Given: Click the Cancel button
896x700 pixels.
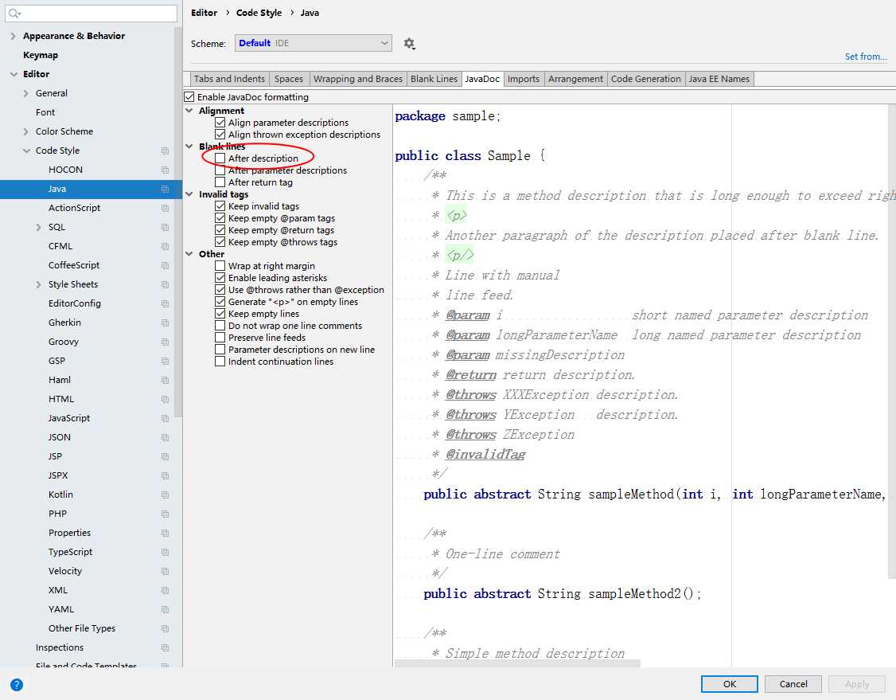Looking at the screenshot, I should click(x=793, y=684).
